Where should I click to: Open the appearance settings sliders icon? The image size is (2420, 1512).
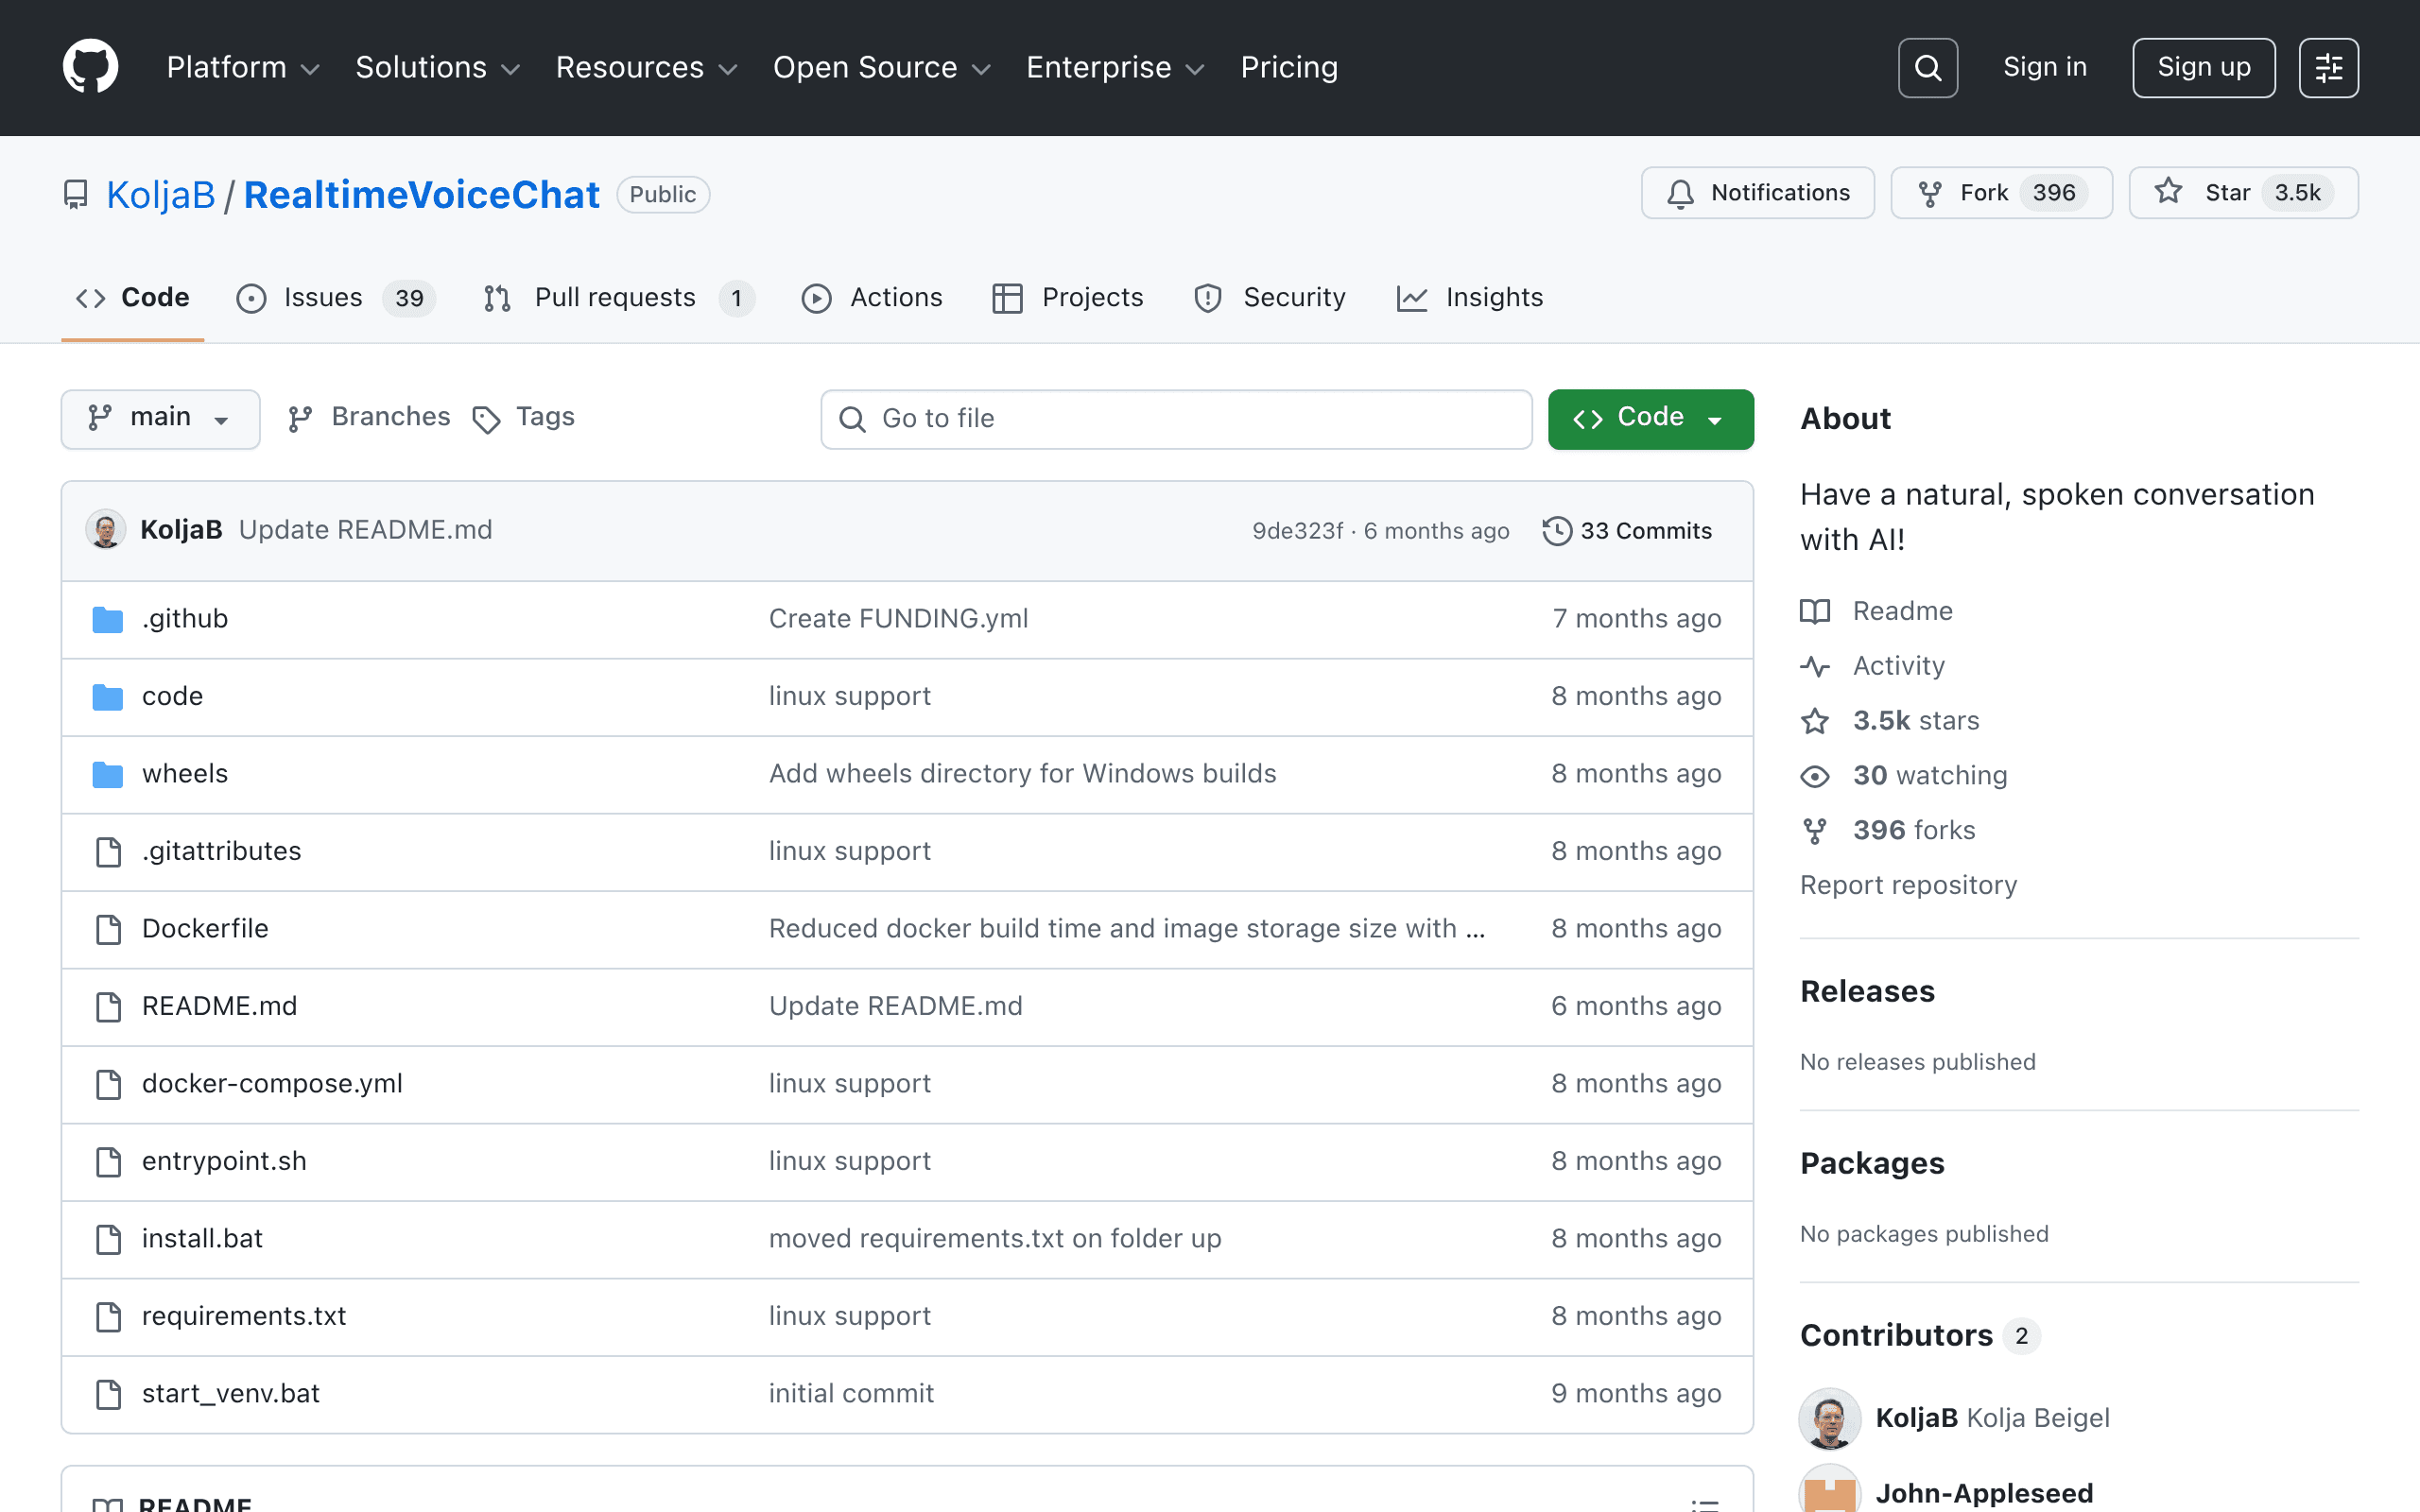(x=2328, y=67)
